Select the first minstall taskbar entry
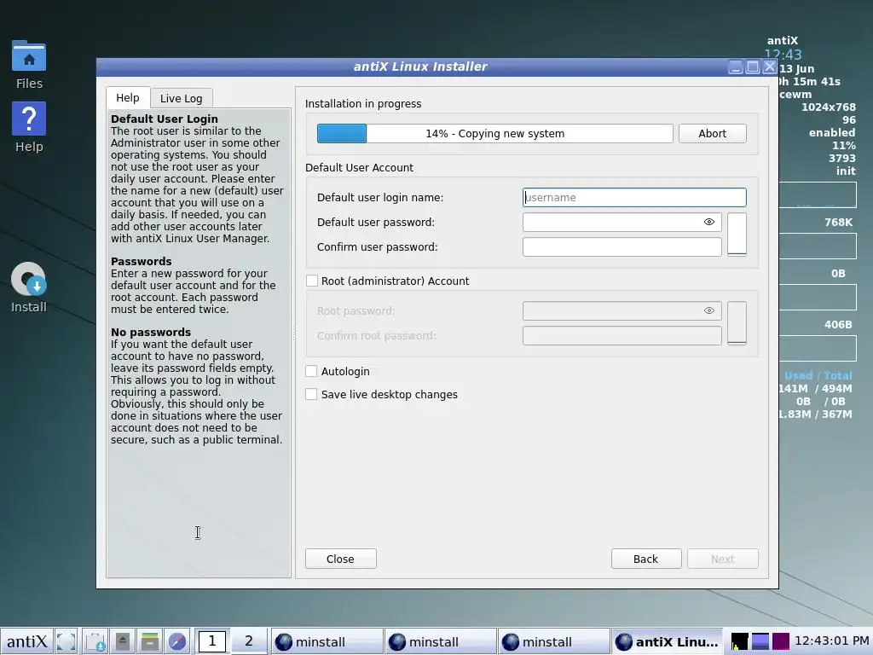Screen dimensions: 873x655 point(327,641)
